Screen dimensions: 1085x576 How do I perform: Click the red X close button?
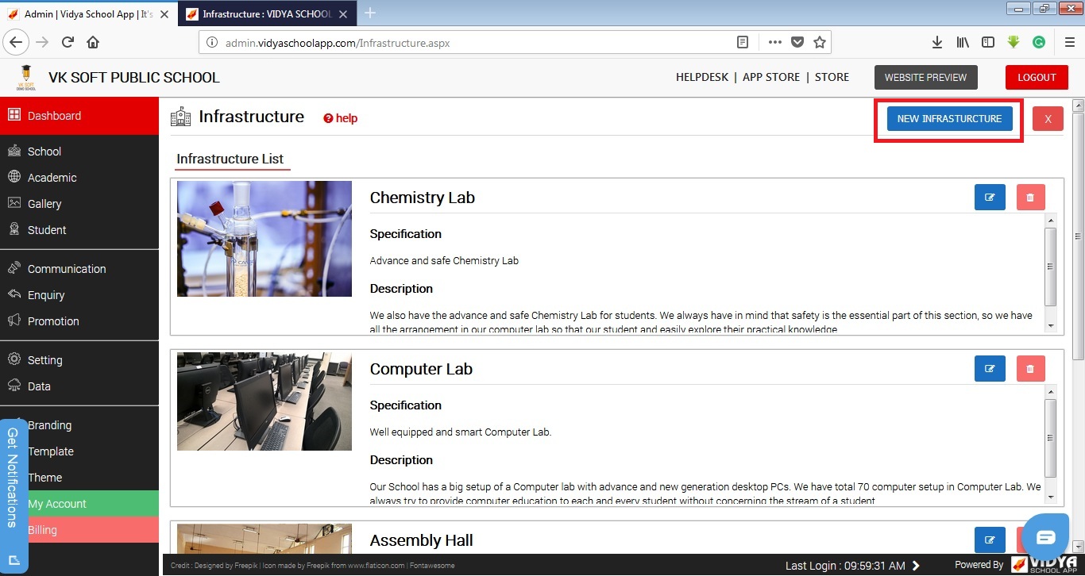coord(1048,119)
